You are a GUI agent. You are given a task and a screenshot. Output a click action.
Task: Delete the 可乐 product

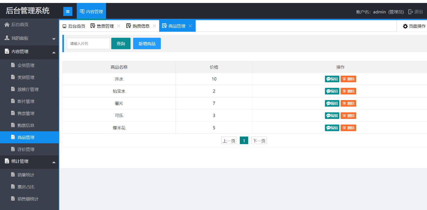point(348,116)
